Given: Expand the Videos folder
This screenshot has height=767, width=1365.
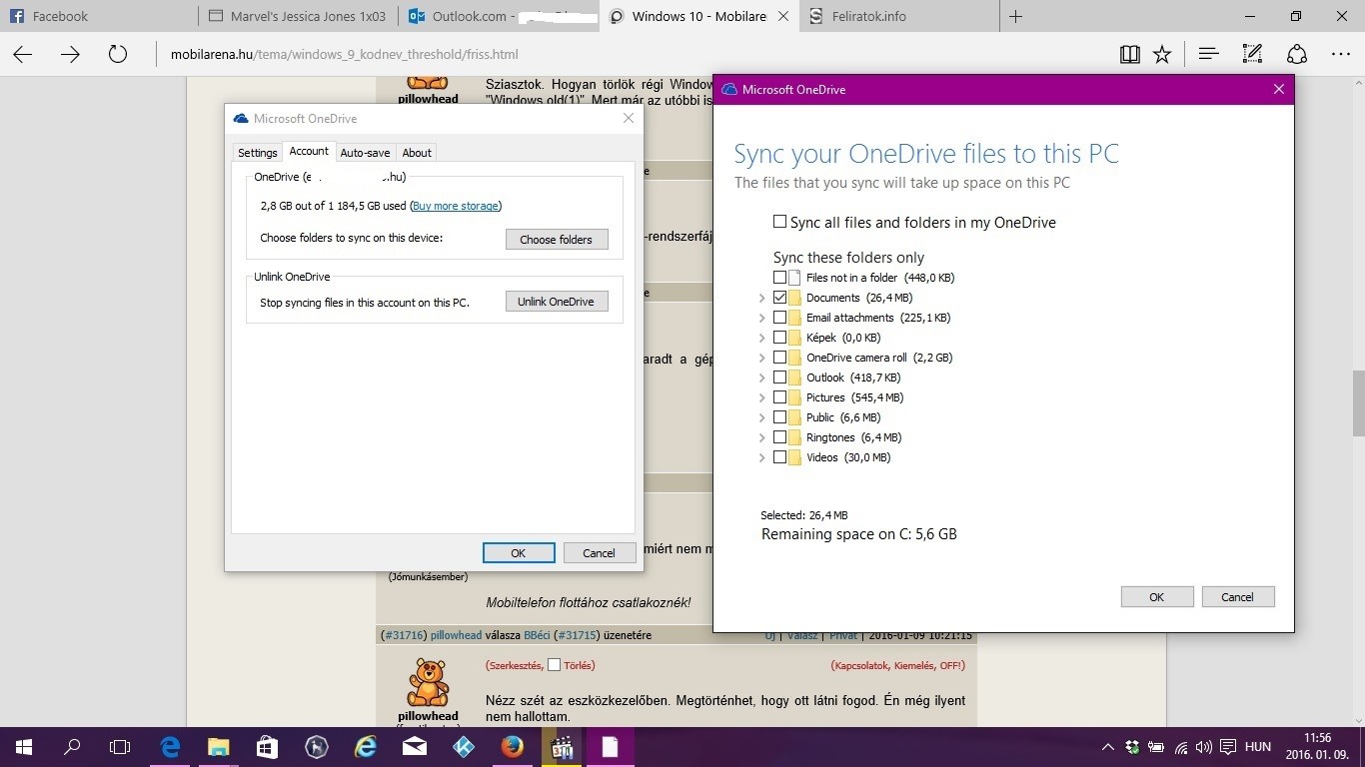Looking at the screenshot, I should 761,457.
